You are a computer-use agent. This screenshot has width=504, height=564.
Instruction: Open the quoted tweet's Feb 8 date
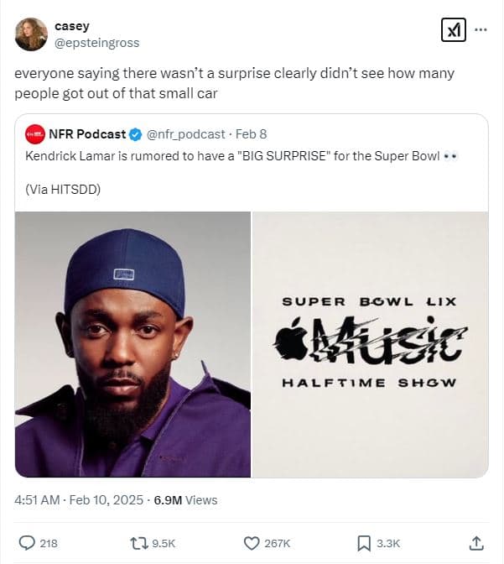(x=251, y=134)
